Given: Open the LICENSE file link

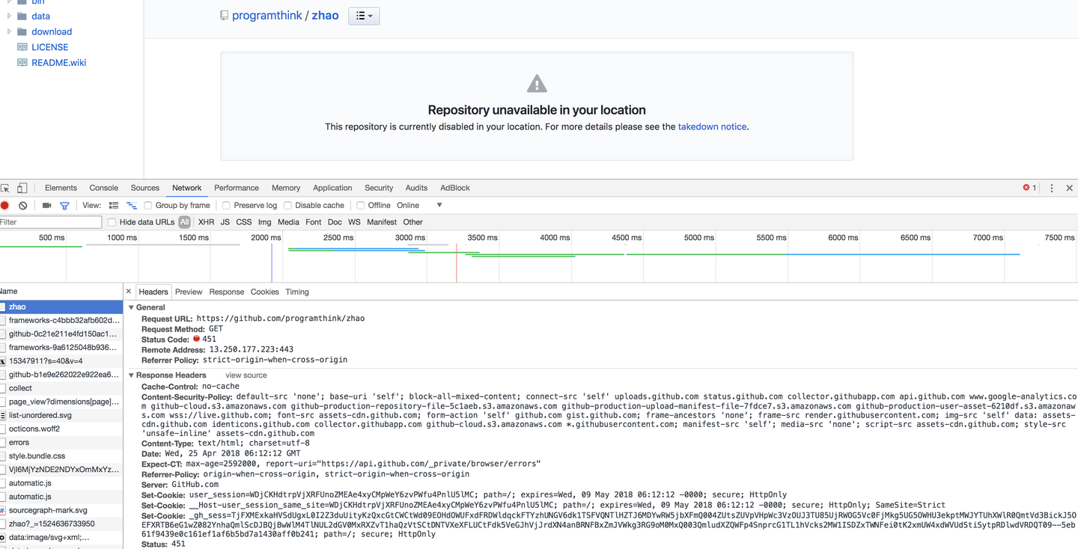Looking at the screenshot, I should point(49,47).
